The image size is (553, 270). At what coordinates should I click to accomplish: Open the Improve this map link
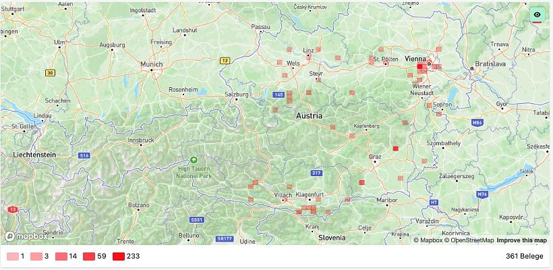(x=521, y=240)
